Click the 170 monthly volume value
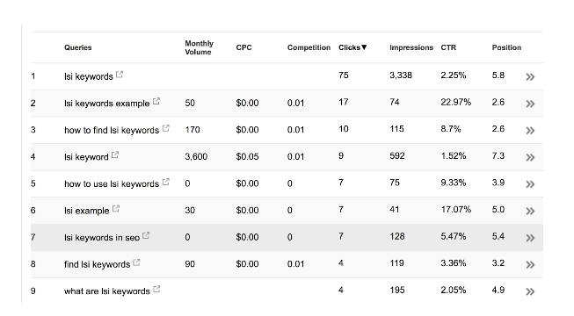 coord(193,130)
